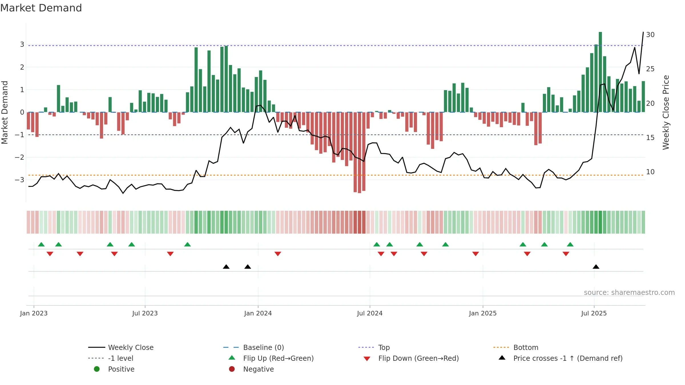Click the −3 tick on the demand axis
Image resolution: width=685 pixels, height=385 pixels.
19,180
